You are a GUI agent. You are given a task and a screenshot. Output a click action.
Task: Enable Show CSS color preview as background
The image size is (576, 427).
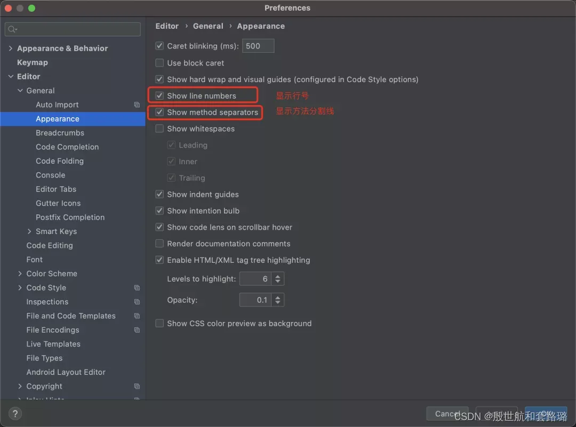pyautogui.click(x=159, y=324)
